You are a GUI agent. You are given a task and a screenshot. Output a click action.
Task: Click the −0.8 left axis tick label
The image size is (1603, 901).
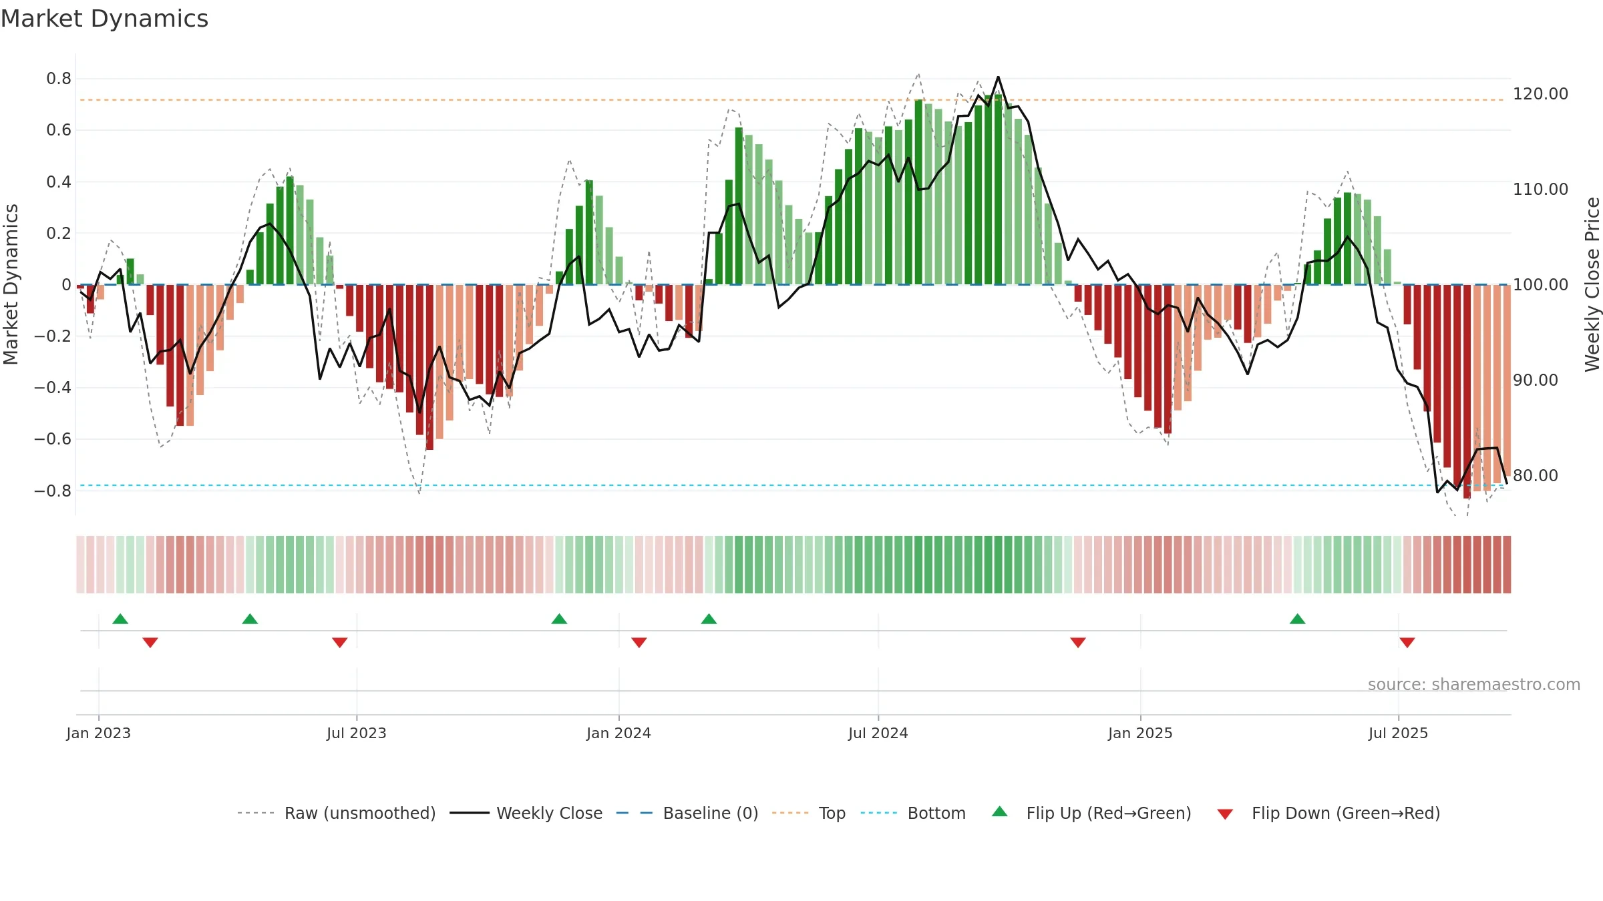(x=53, y=491)
